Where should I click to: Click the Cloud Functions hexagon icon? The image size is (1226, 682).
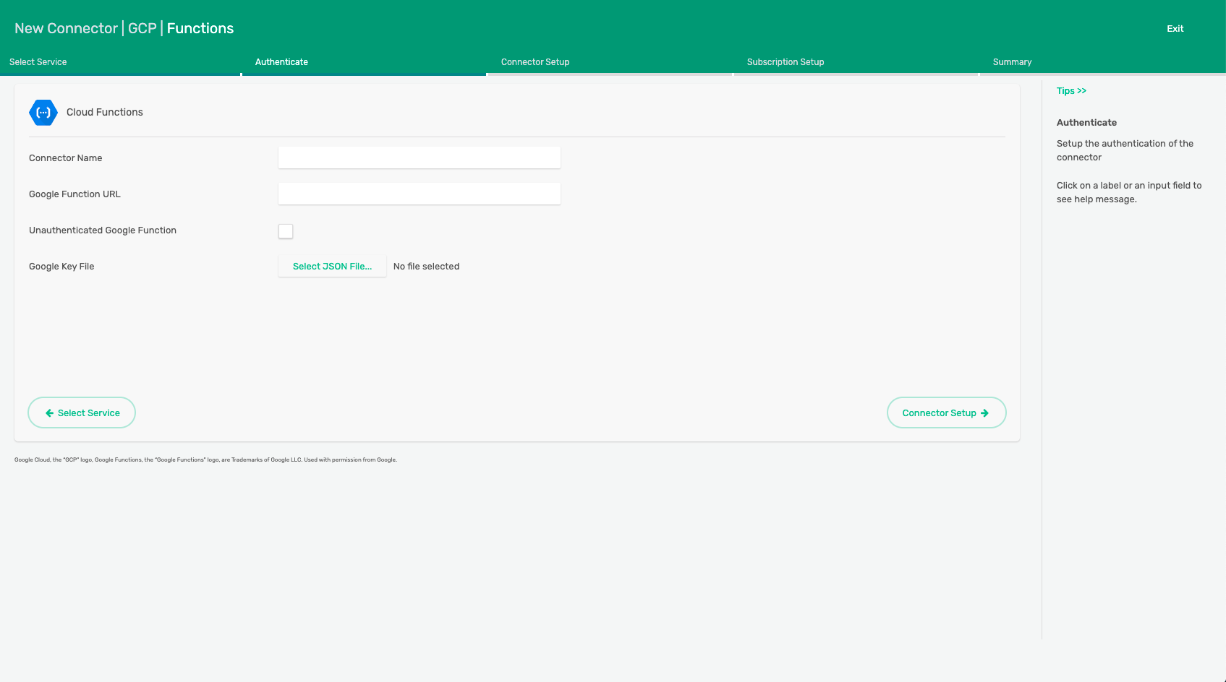pyautogui.click(x=43, y=113)
